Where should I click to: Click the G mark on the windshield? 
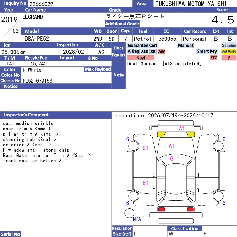click(172, 158)
